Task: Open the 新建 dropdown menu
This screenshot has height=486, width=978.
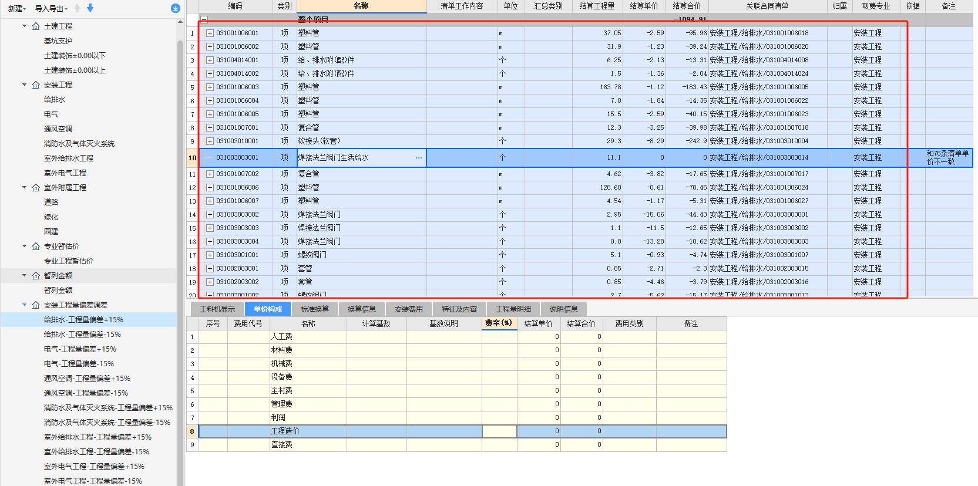Action: click(16, 8)
